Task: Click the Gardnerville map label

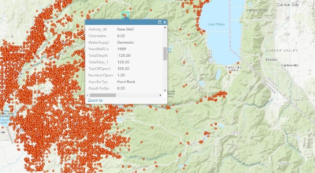Action: click(290, 66)
